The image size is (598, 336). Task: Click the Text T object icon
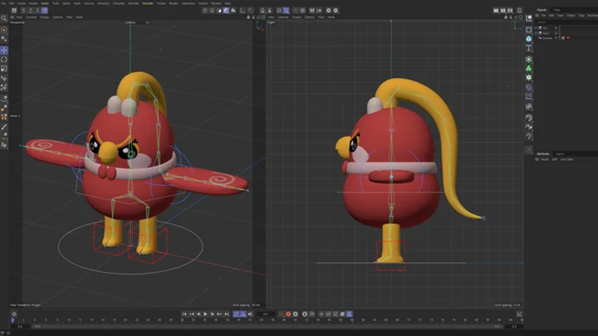[x=528, y=48]
